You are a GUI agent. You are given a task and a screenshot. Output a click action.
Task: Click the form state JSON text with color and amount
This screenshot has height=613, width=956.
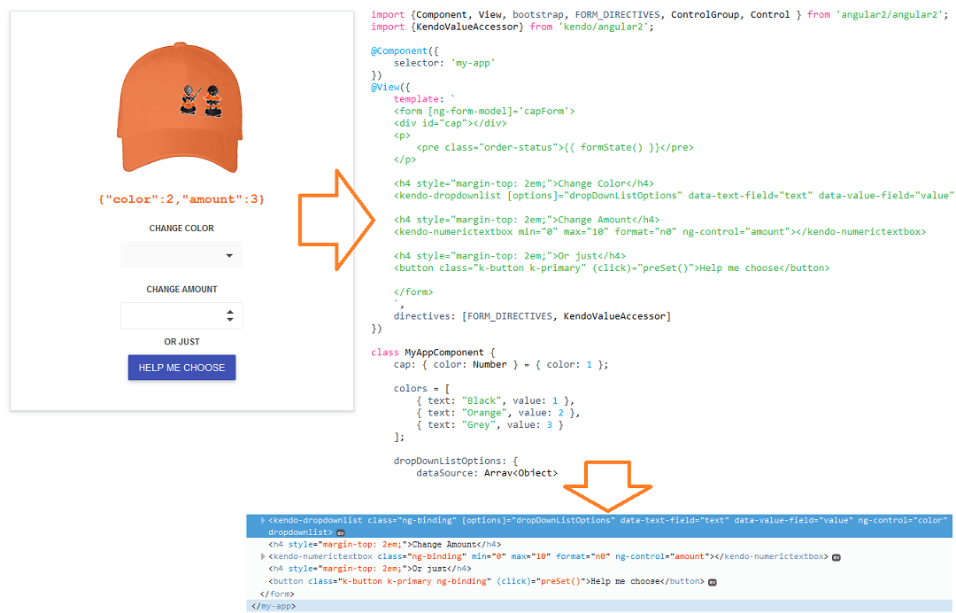point(181,199)
